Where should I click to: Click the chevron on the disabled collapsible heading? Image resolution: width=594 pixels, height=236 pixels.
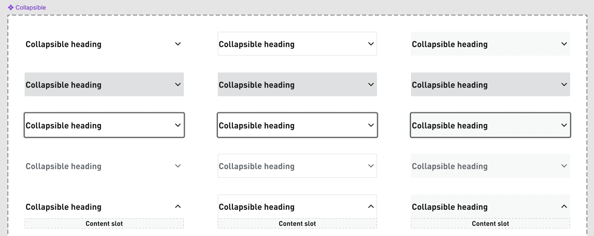(x=178, y=166)
